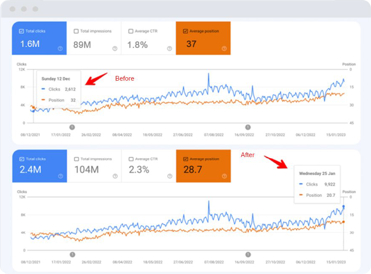
Task: Open help icon on the 28.7 Average position card
Action: [x=224, y=176]
